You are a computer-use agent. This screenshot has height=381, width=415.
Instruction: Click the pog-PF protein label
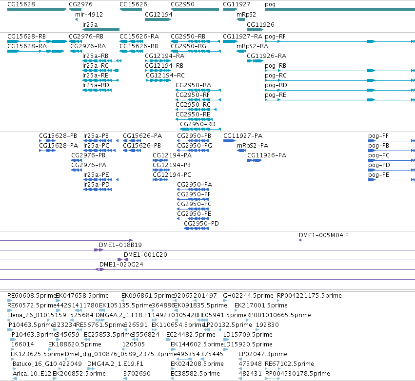378,136
